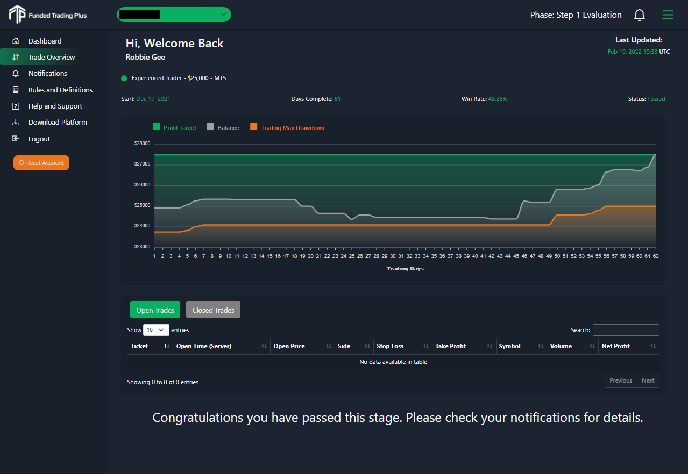The height and width of the screenshot is (474, 688).
Task: Click the Rules and Definitions calculator icon
Action: [16, 90]
